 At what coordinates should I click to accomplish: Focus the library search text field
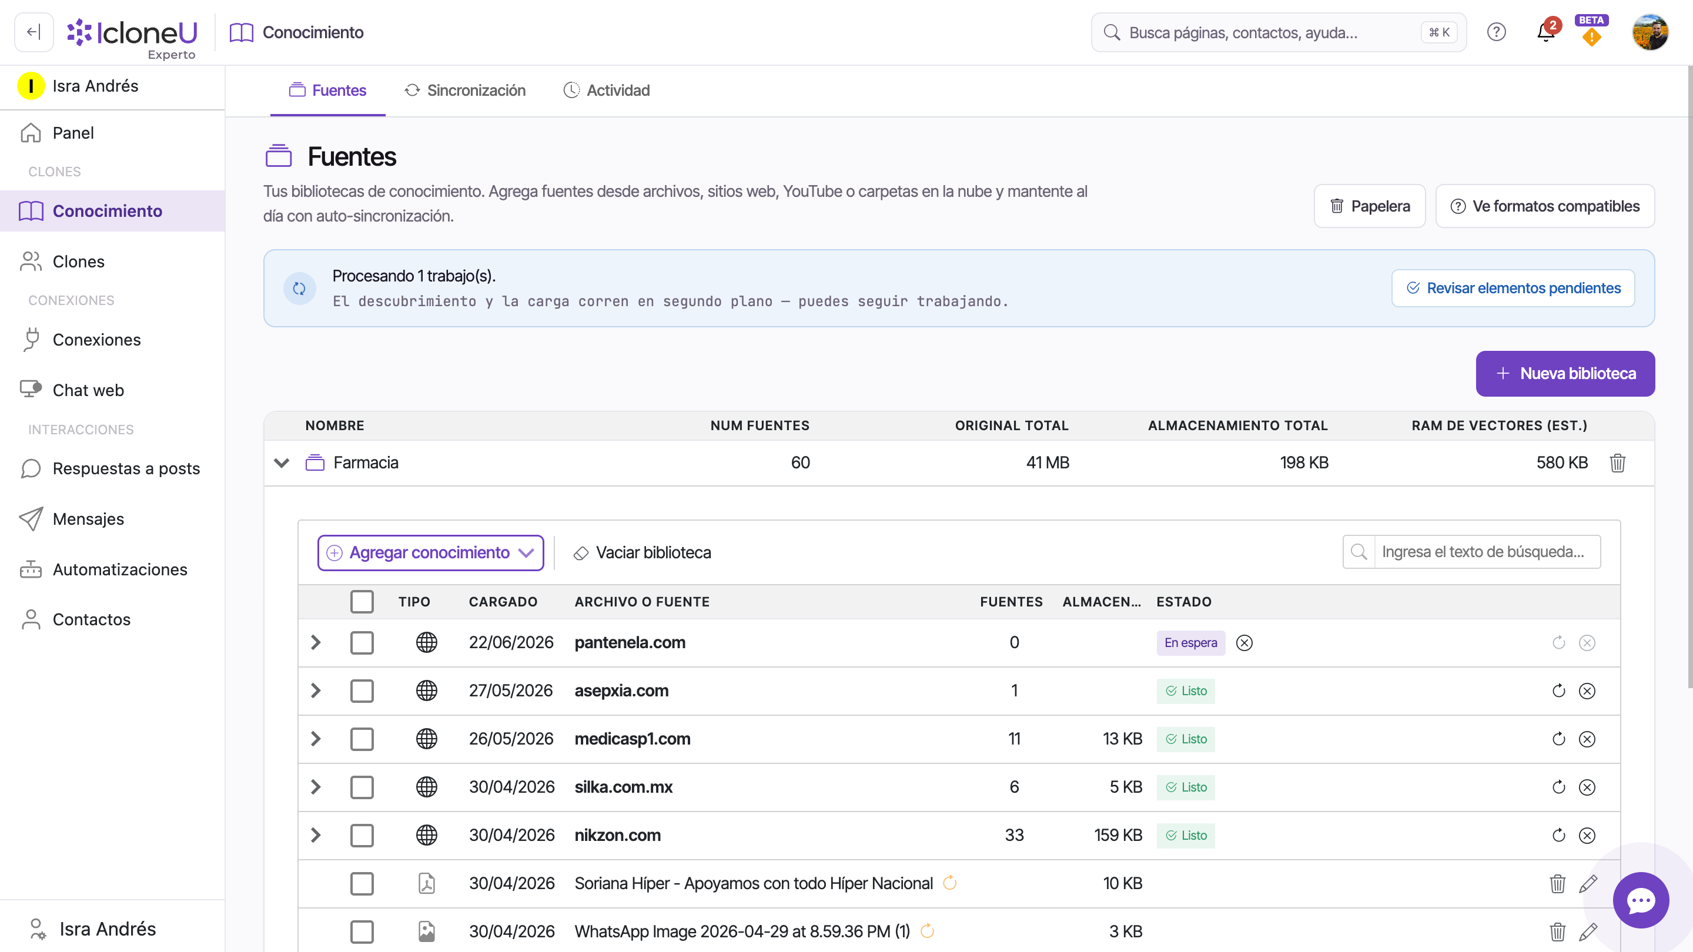(x=1487, y=552)
